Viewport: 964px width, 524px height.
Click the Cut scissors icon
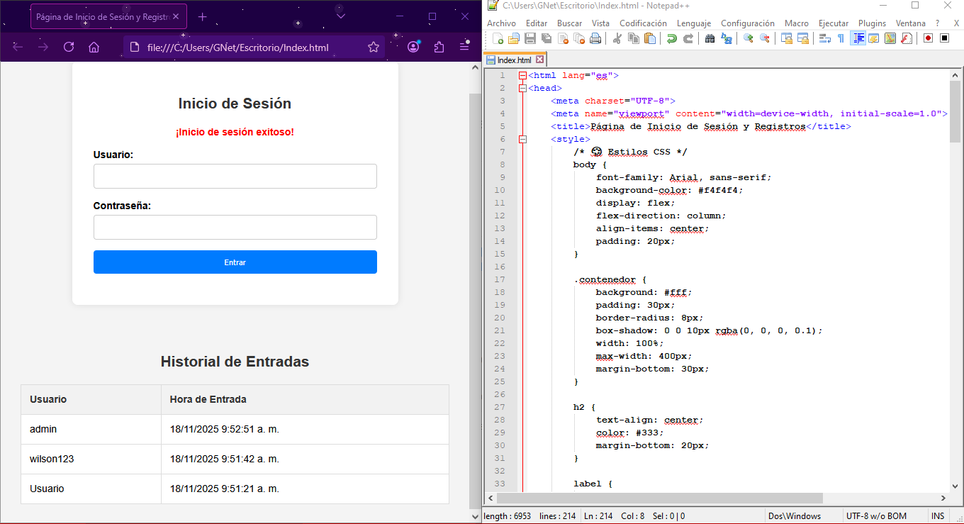tap(617, 38)
